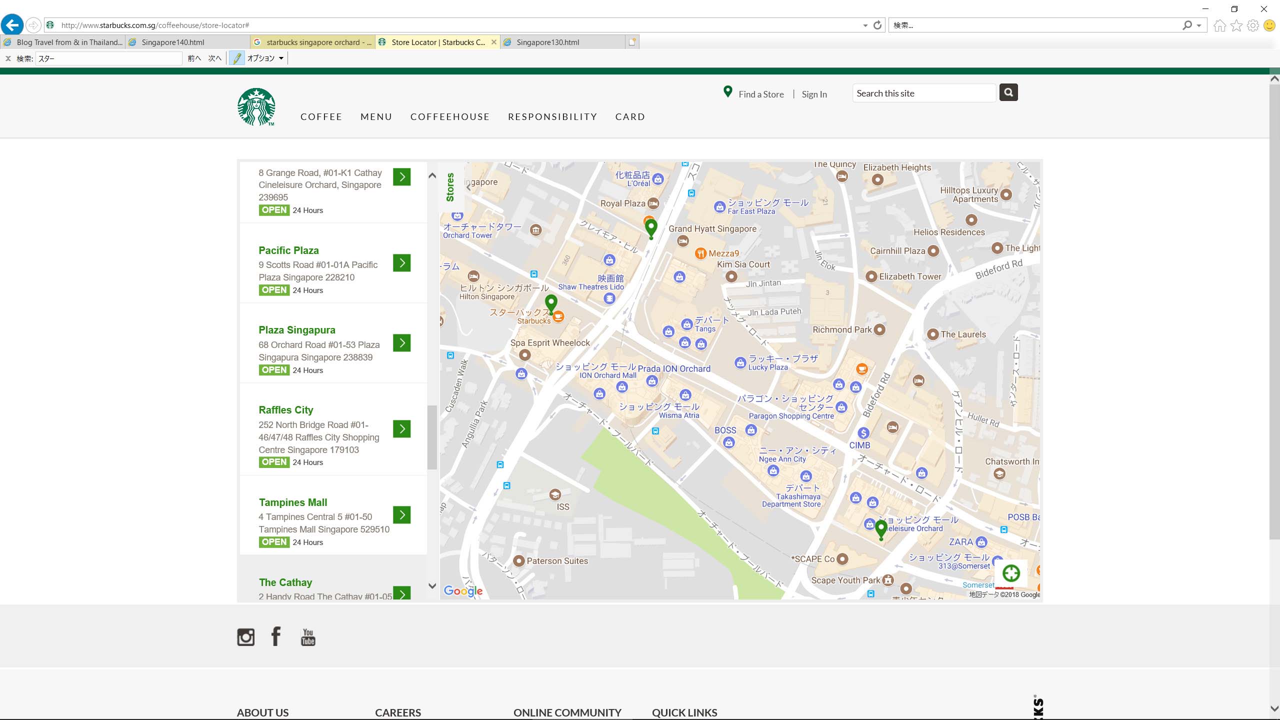Image resolution: width=1280 pixels, height=720 pixels.
Task: Click the Starbucks siren logo
Action: coord(256,106)
